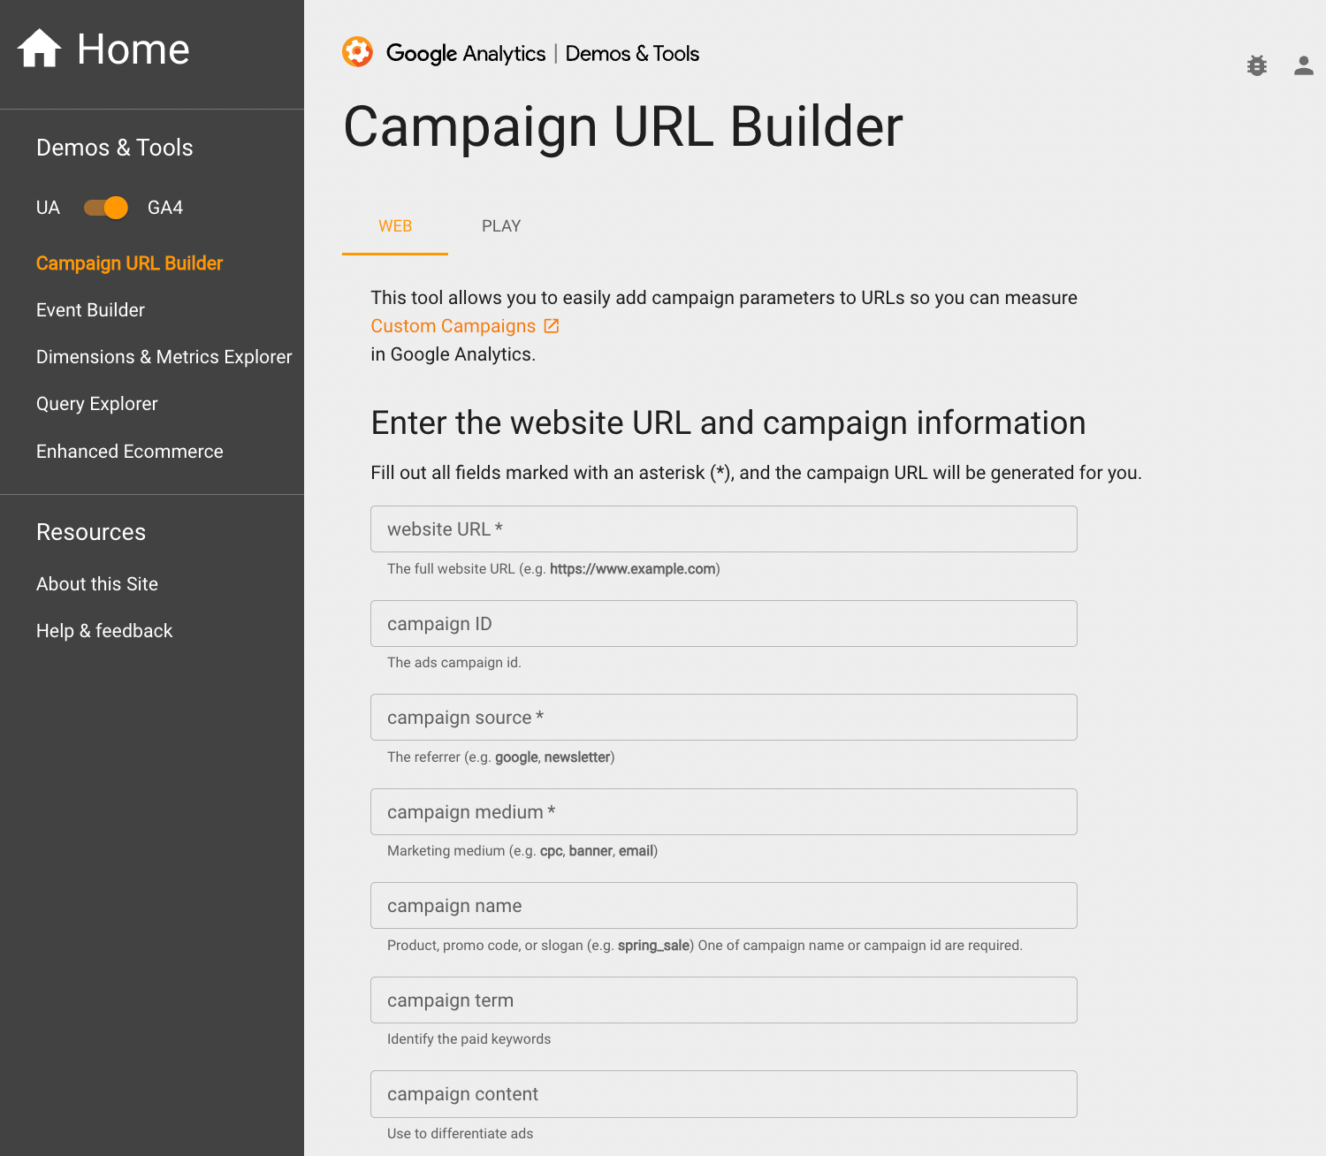Open the bug report icon
This screenshot has height=1156, width=1326.
1256,65
